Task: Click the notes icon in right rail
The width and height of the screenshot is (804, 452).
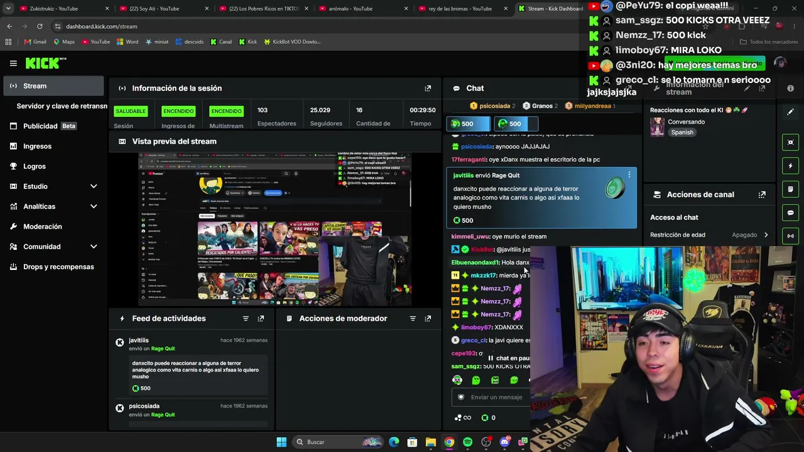Action: pyautogui.click(x=791, y=189)
